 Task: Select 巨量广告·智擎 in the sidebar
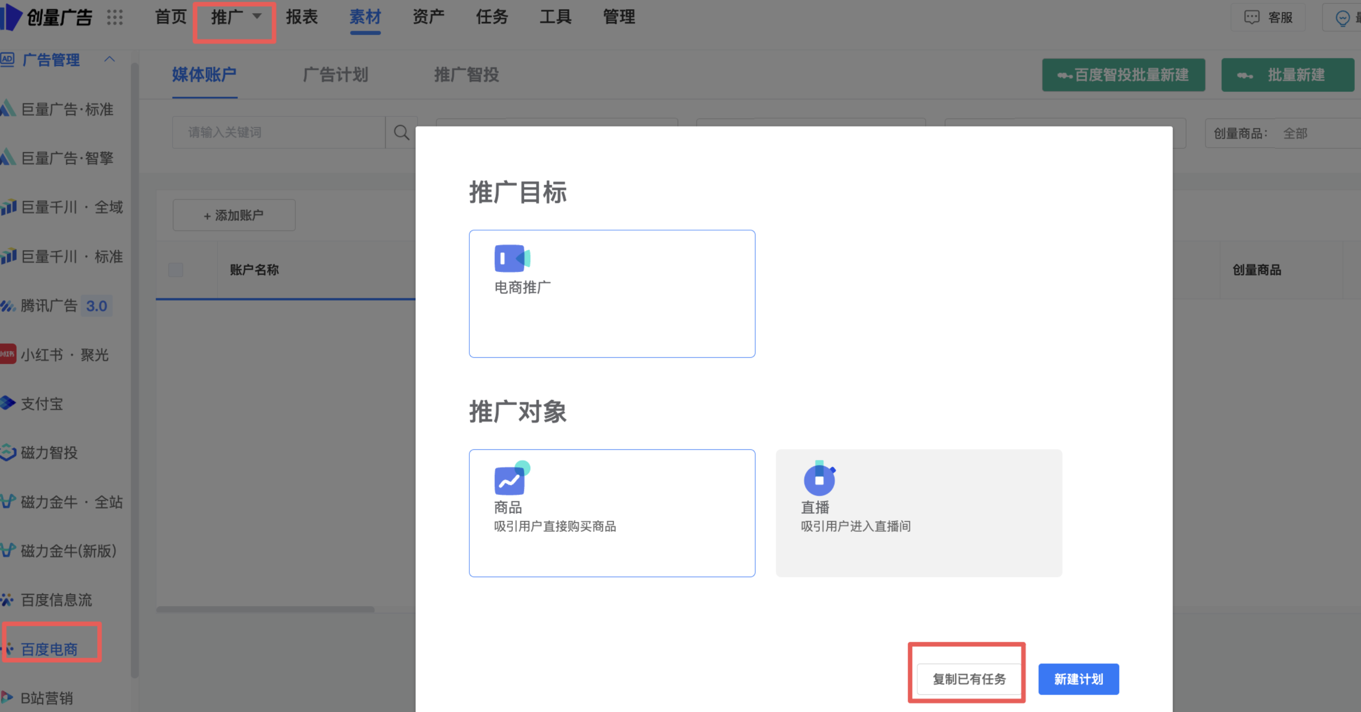67,158
